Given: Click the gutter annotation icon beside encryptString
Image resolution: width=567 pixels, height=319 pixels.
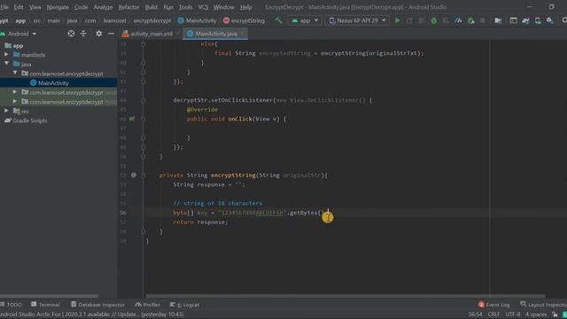Looking at the screenshot, I should [x=134, y=175].
